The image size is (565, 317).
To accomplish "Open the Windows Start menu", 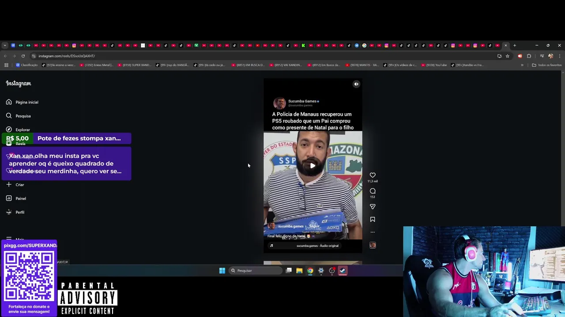I will tap(222, 271).
